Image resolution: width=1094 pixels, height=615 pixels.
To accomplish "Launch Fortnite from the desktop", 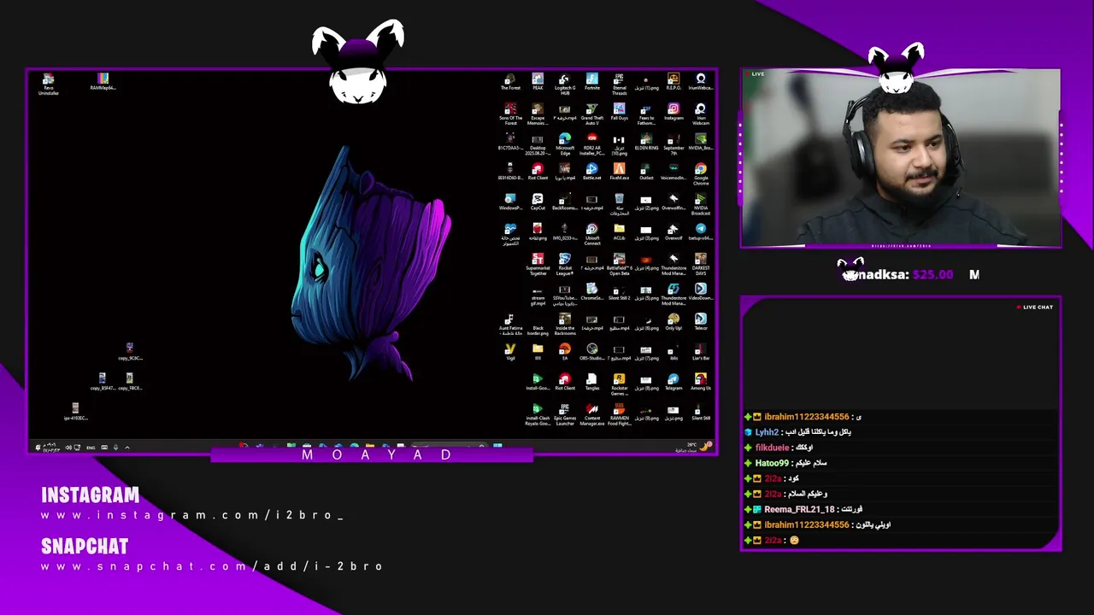I will click(592, 82).
